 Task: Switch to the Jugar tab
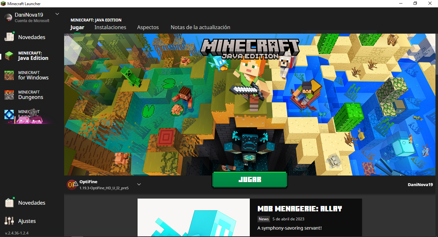point(77,28)
